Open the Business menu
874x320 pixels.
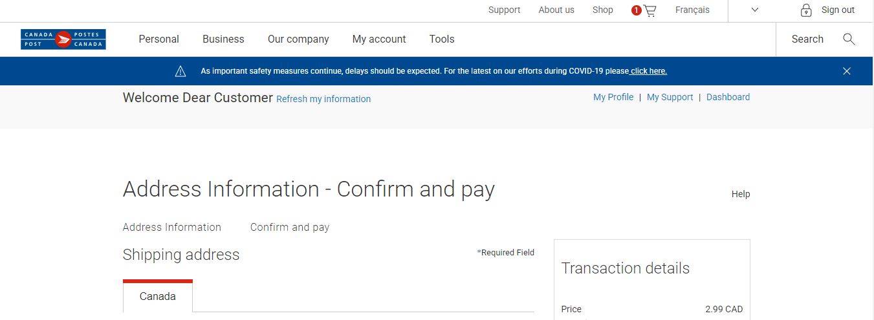pyautogui.click(x=223, y=39)
